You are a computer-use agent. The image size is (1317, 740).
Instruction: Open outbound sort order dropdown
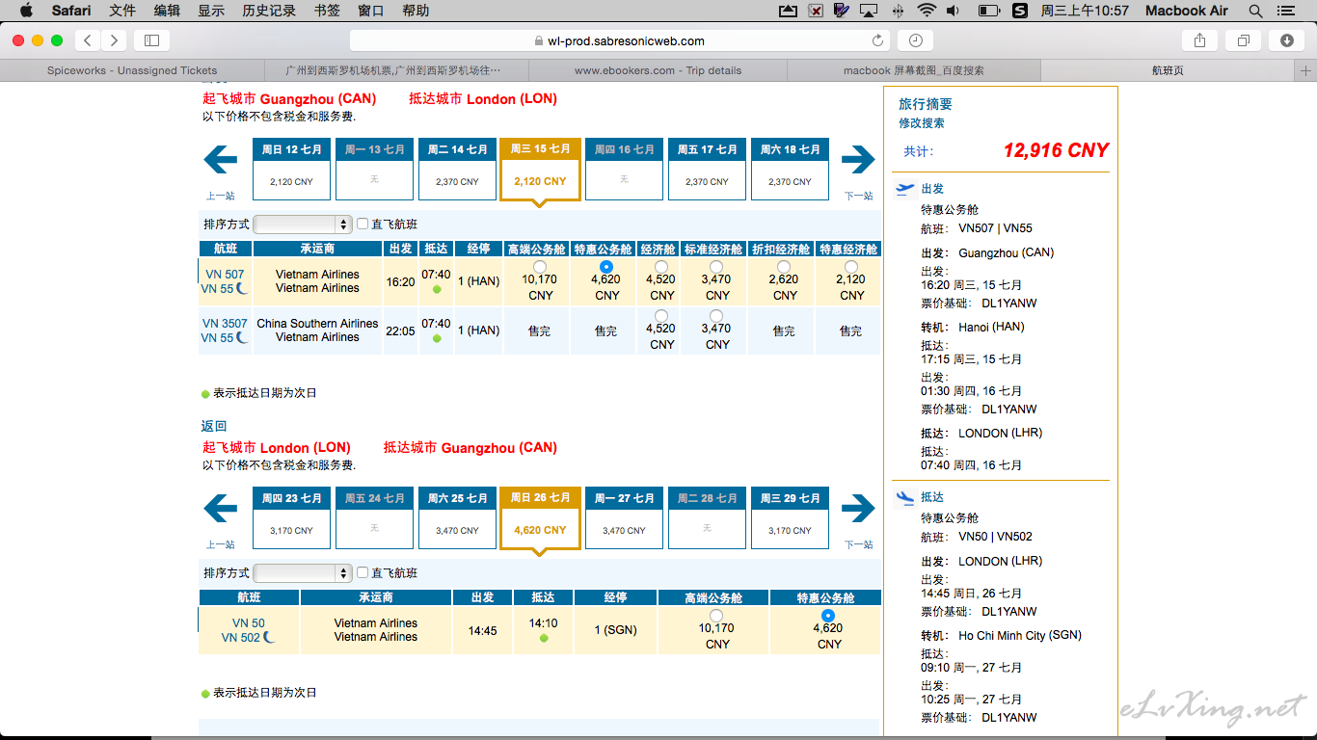302,224
